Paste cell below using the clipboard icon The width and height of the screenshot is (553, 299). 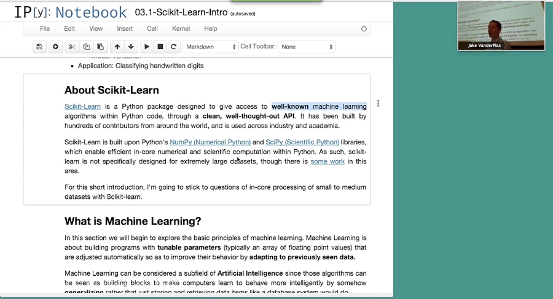(x=100, y=47)
